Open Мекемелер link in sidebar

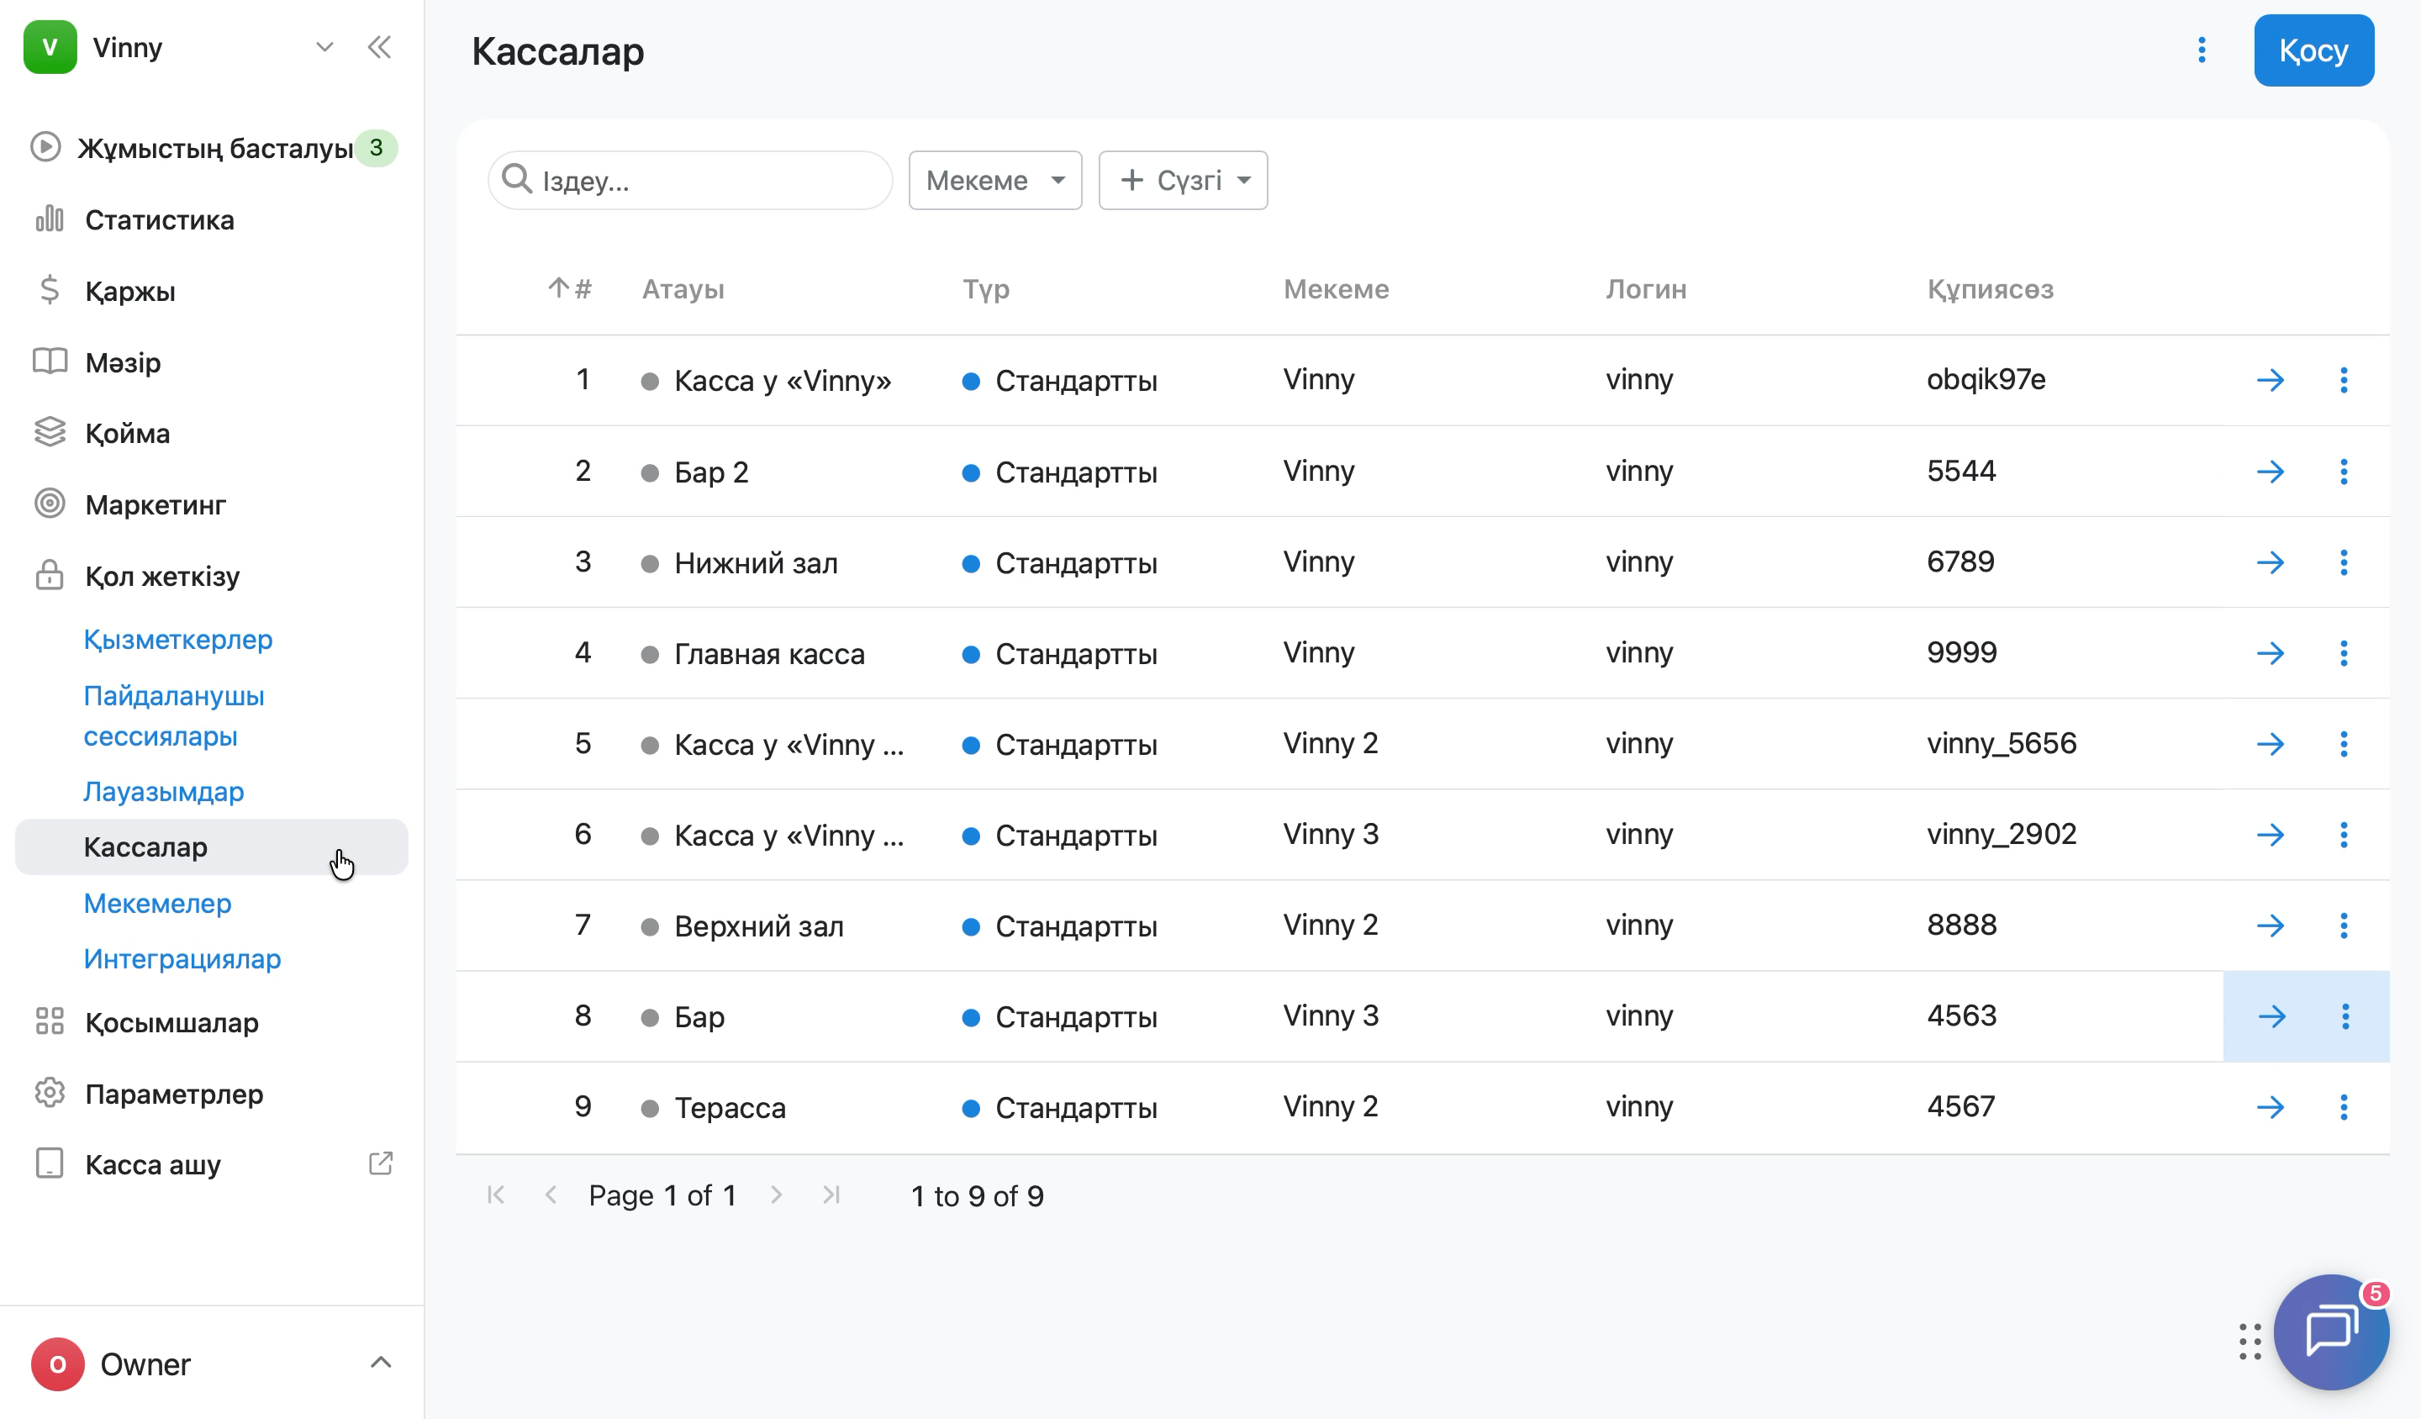pos(157,903)
